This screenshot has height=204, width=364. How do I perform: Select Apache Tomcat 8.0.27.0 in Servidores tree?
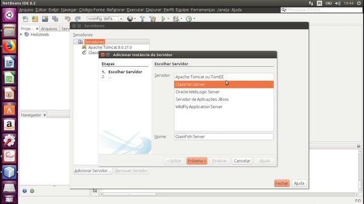[110, 48]
